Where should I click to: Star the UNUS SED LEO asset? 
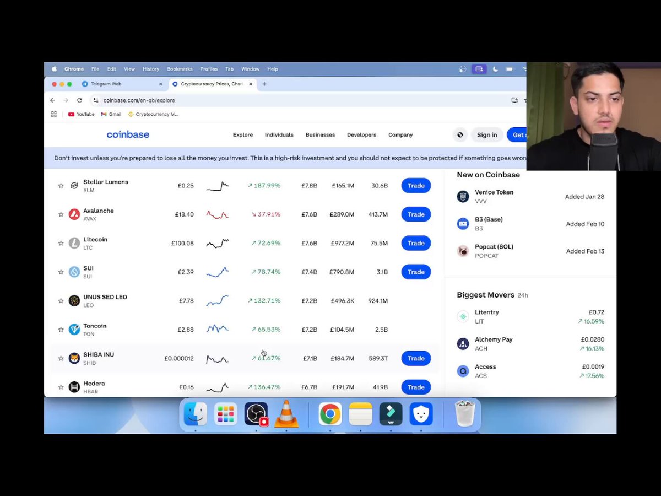click(61, 301)
